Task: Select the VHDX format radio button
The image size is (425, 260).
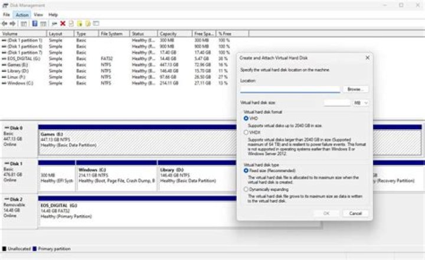Action: click(x=246, y=133)
